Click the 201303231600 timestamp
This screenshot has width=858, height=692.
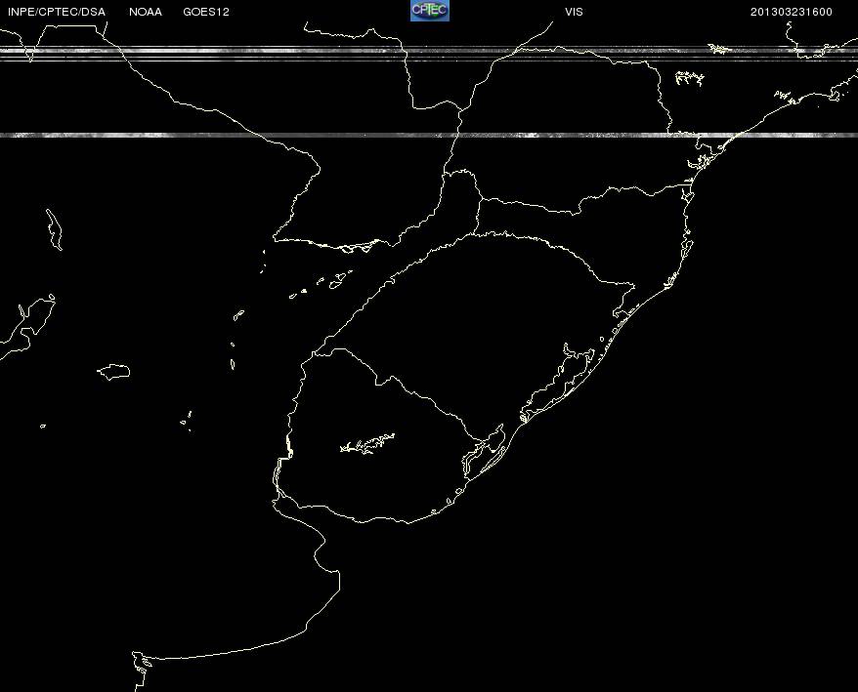coord(792,12)
